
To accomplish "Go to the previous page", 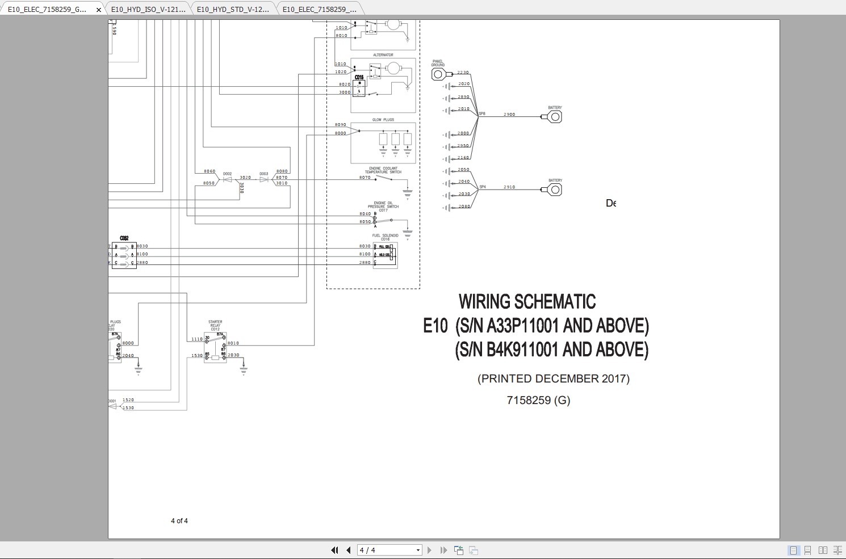I will click(x=348, y=550).
